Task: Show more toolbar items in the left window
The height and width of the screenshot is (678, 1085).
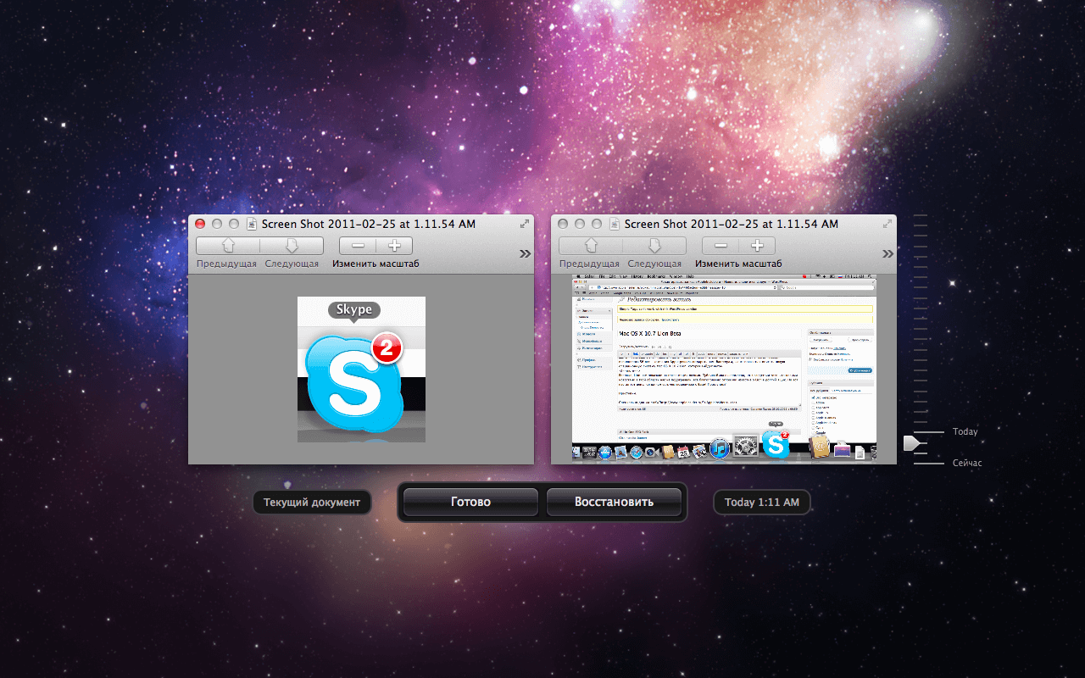Action: (525, 253)
